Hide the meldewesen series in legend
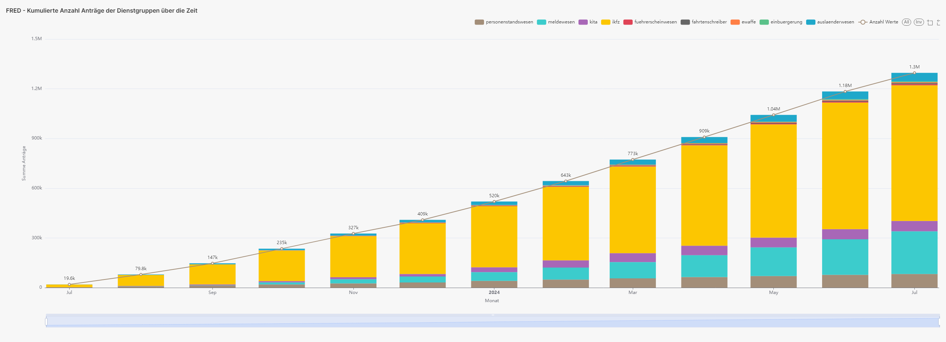This screenshot has width=946, height=342. (542, 22)
